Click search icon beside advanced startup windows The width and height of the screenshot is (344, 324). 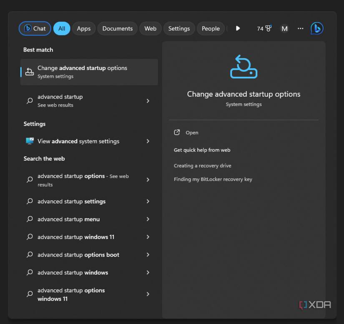click(x=30, y=272)
